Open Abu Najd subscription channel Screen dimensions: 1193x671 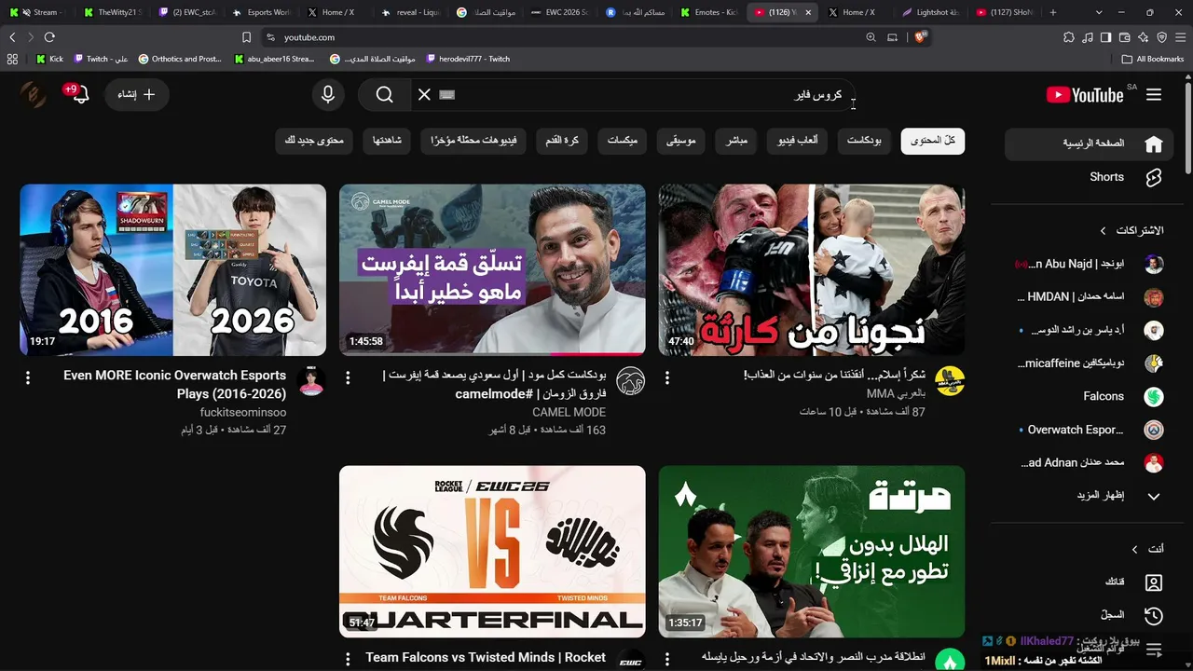tap(1089, 264)
